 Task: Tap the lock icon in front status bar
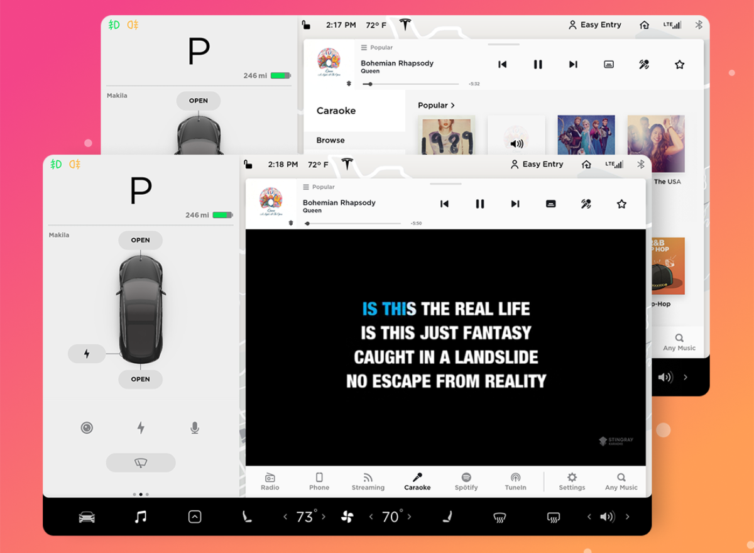tap(248, 164)
